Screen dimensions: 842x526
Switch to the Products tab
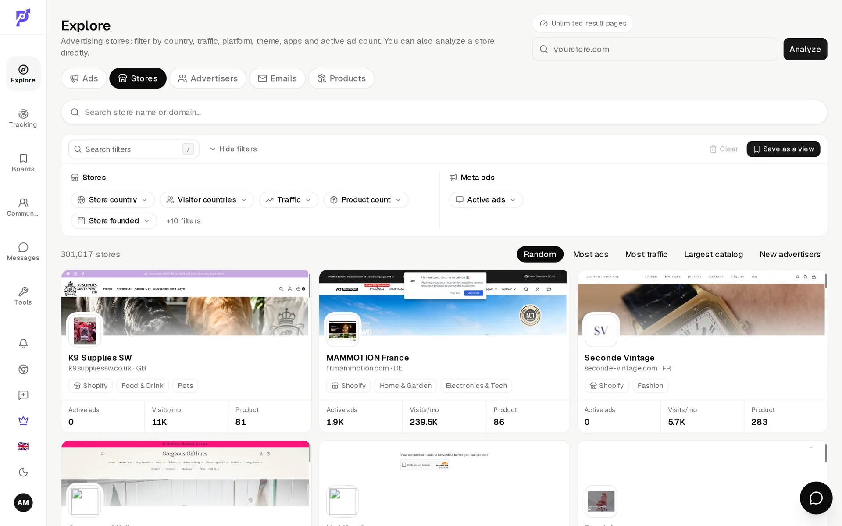coord(341,78)
